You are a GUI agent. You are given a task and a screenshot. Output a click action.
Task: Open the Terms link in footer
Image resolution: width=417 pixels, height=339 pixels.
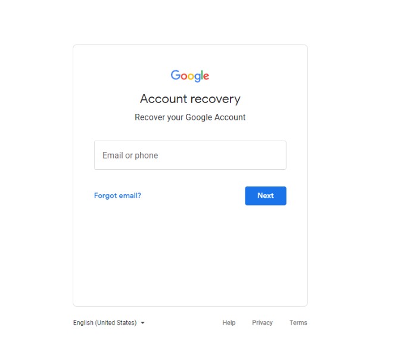coord(298,323)
